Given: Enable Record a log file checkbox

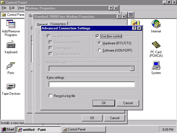Looking at the screenshot, I should click(x=50, y=96).
